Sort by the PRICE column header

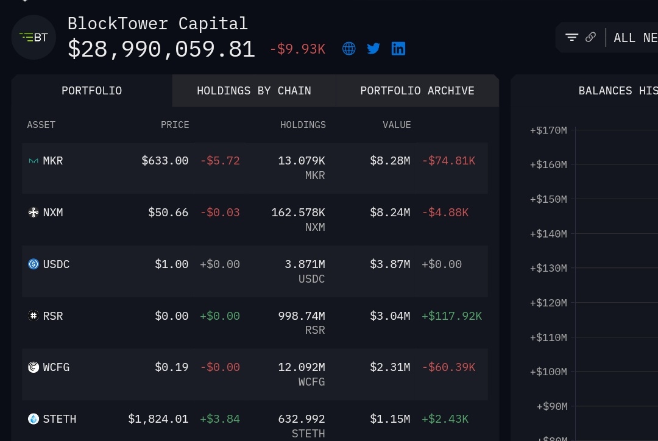pyautogui.click(x=175, y=125)
